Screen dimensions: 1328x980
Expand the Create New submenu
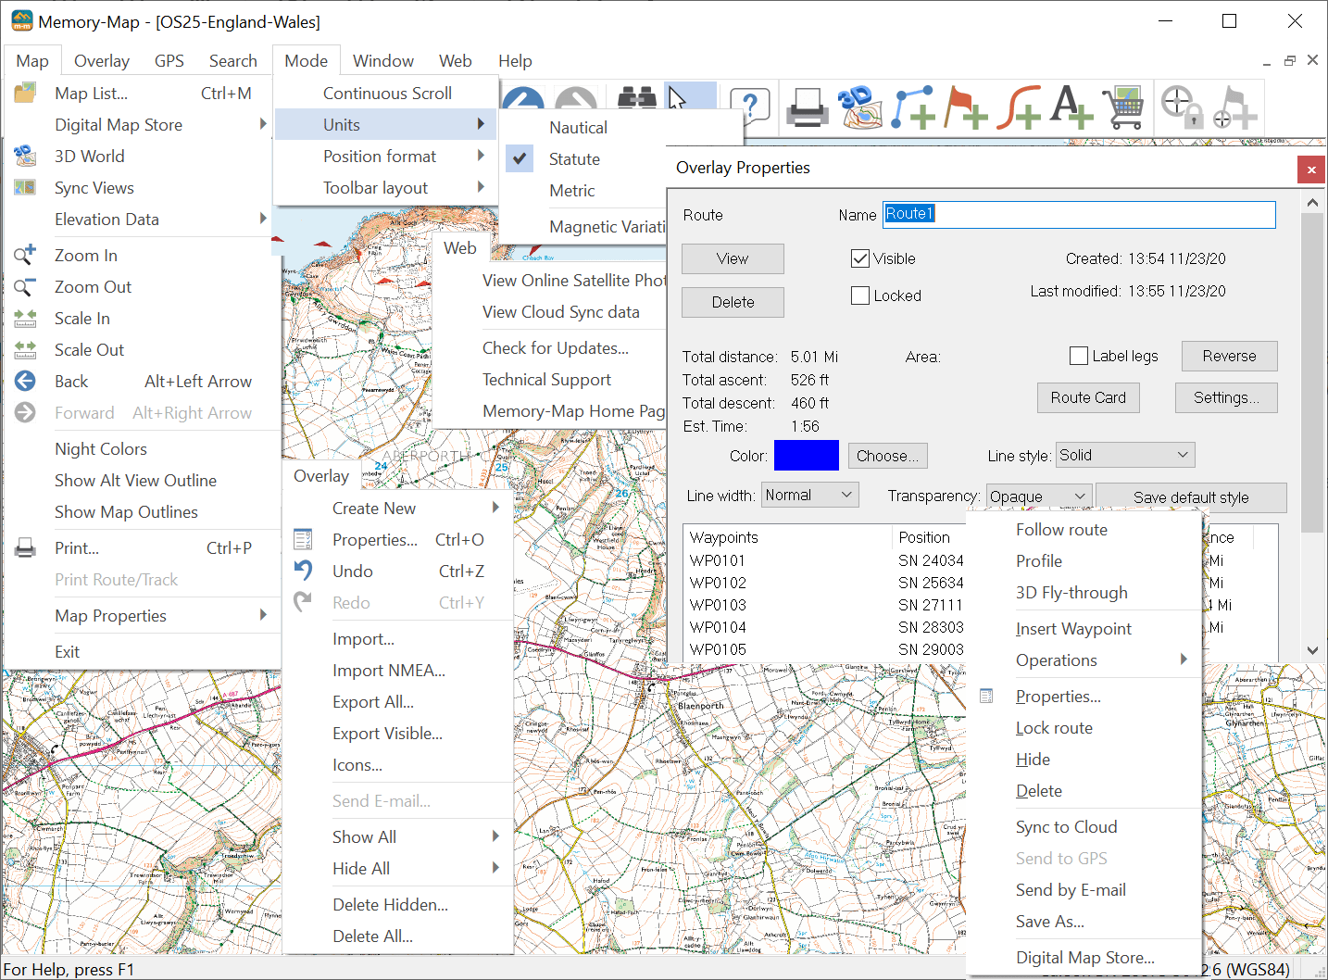pos(399,508)
